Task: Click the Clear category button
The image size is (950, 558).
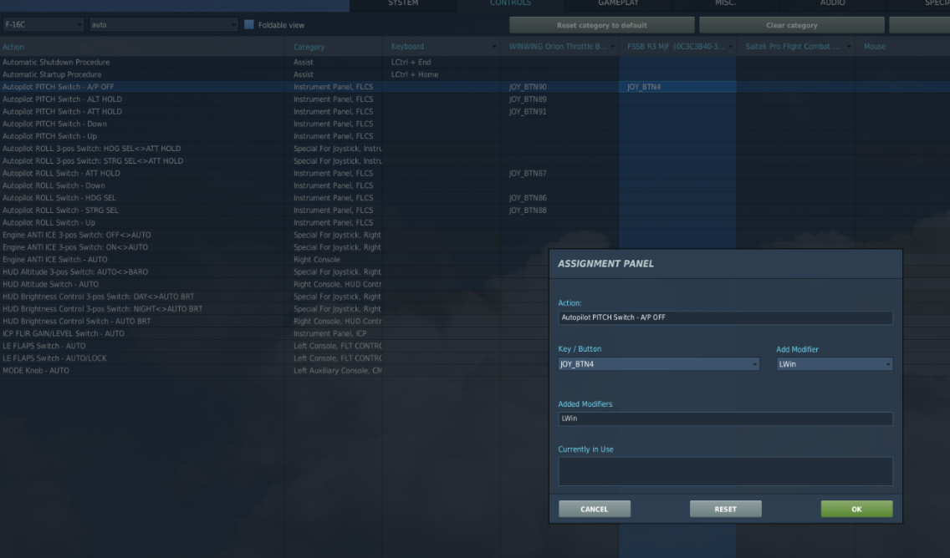Action: click(x=791, y=25)
